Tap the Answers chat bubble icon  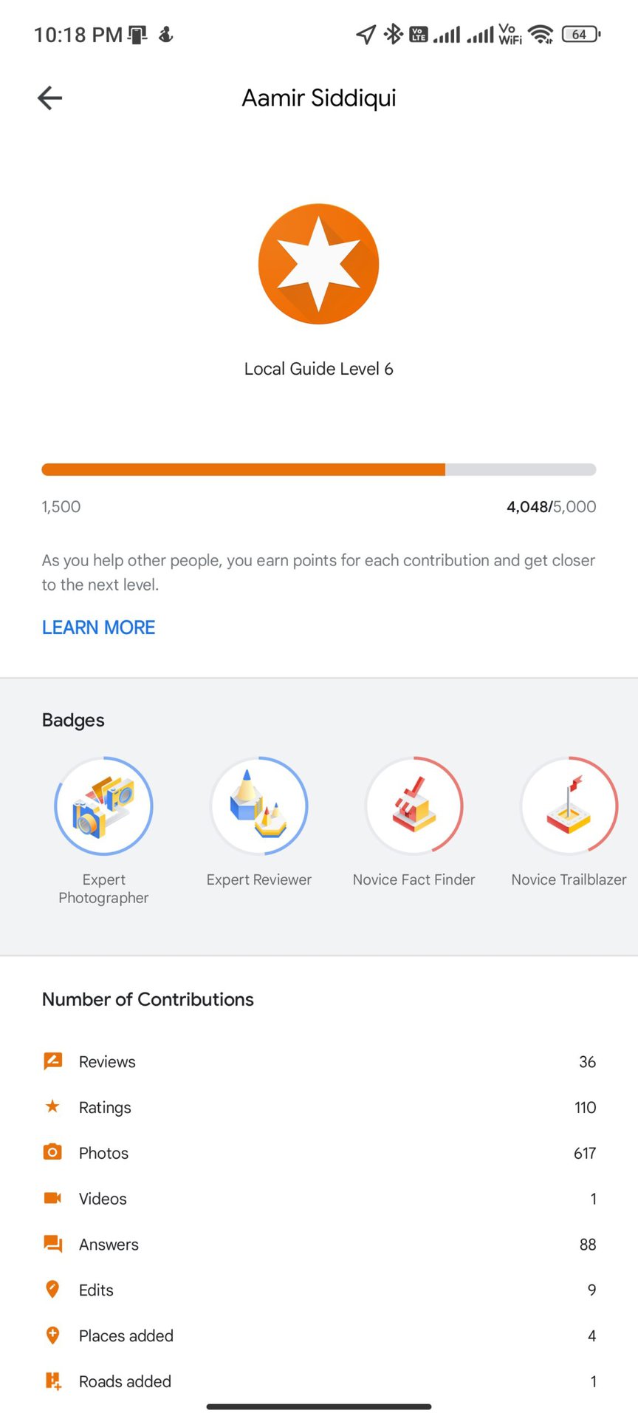(x=52, y=1244)
